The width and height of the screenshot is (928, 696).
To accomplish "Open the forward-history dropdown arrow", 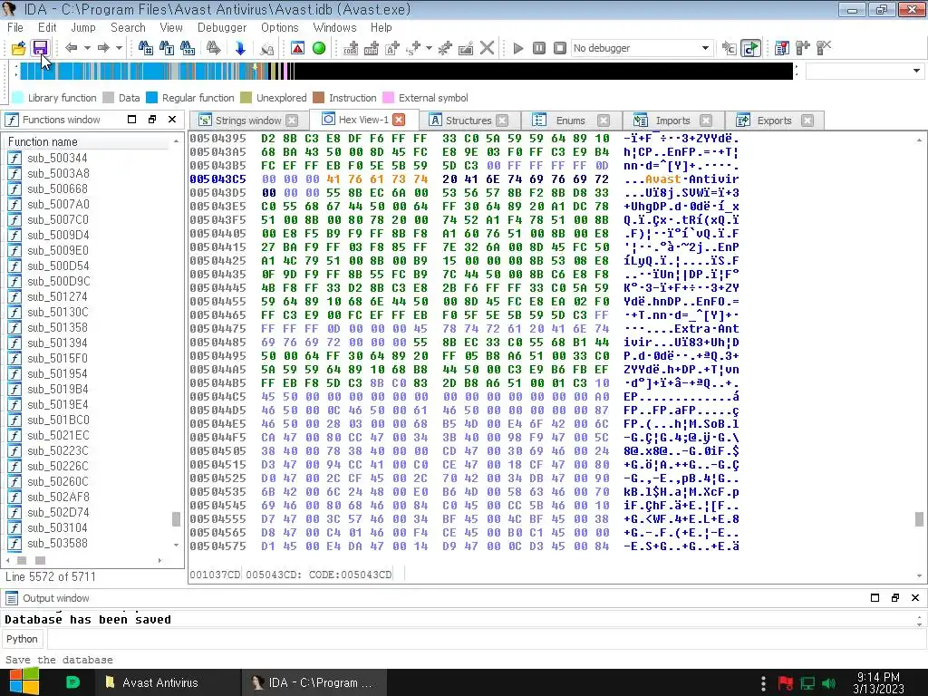I will tap(119, 48).
